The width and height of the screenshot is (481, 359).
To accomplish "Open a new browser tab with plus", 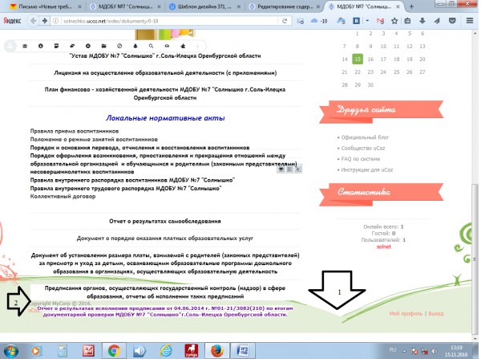I will pyautogui.click(x=412, y=6).
